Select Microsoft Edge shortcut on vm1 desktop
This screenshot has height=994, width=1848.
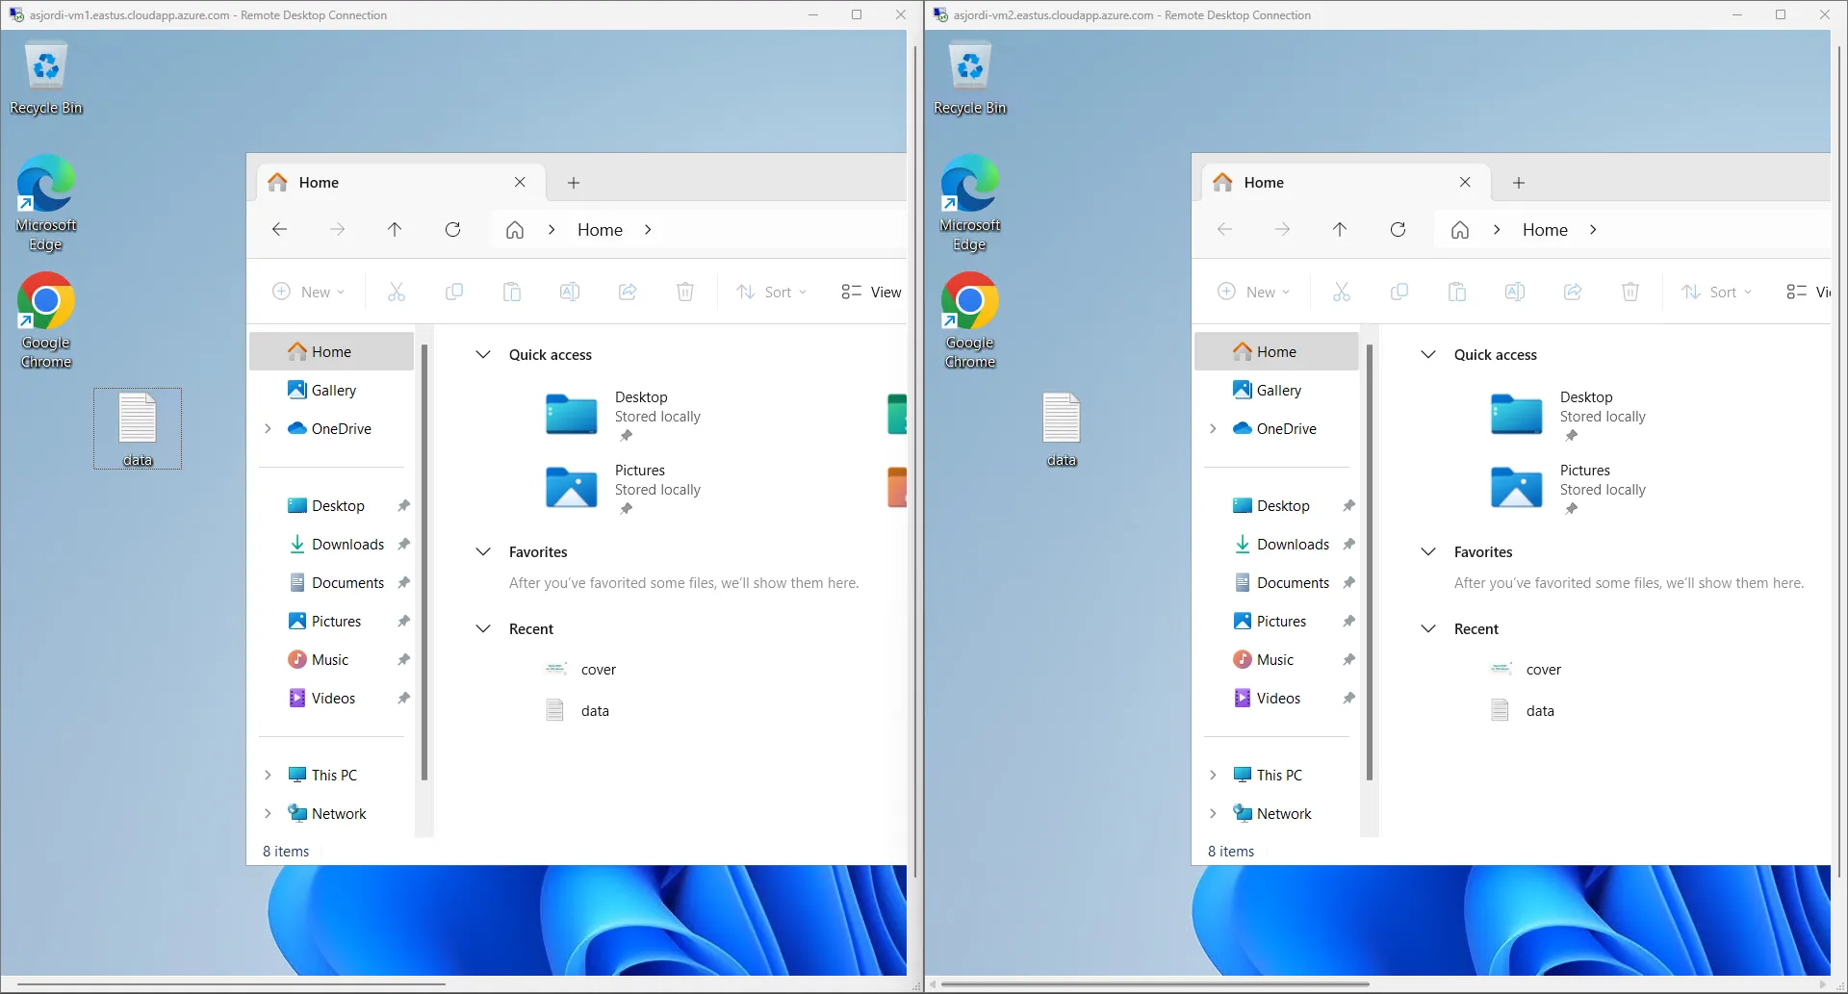46,203
